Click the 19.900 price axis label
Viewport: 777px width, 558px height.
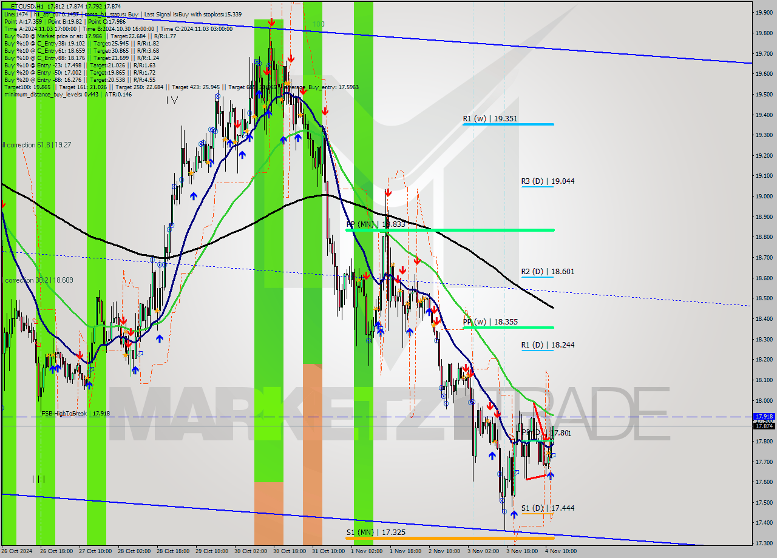(x=764, y=12)
